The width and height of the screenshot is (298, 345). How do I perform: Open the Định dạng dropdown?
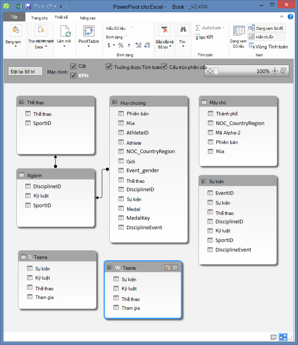point(126,36)
